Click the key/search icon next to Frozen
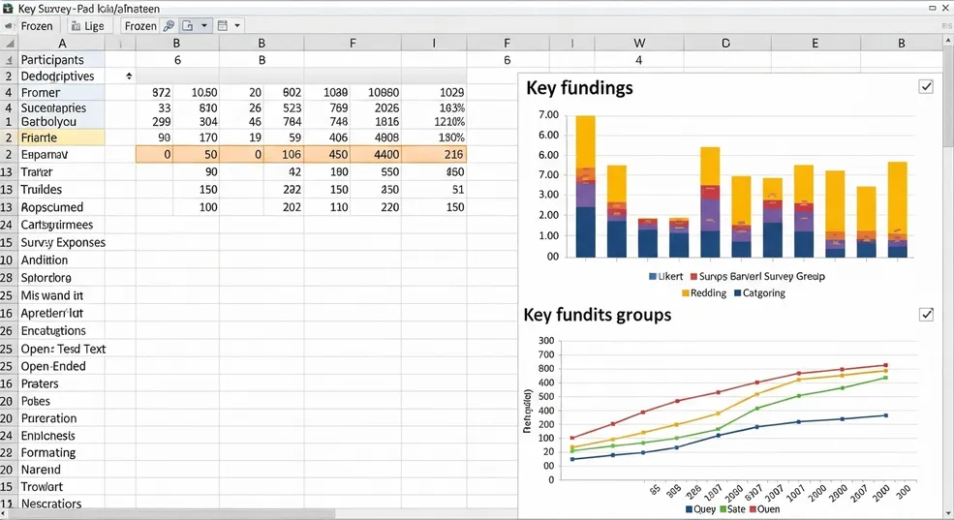Image resolution: width=954 pixels, height=520 pixels. coord(169,26)
